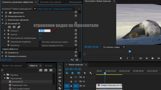Create rectangle mask for Базовый 3D
This screenshot has height=90, width=161.
[14, 27]
